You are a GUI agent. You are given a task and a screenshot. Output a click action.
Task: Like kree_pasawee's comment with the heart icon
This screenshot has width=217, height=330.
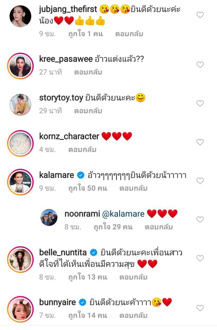click(200, 65)
